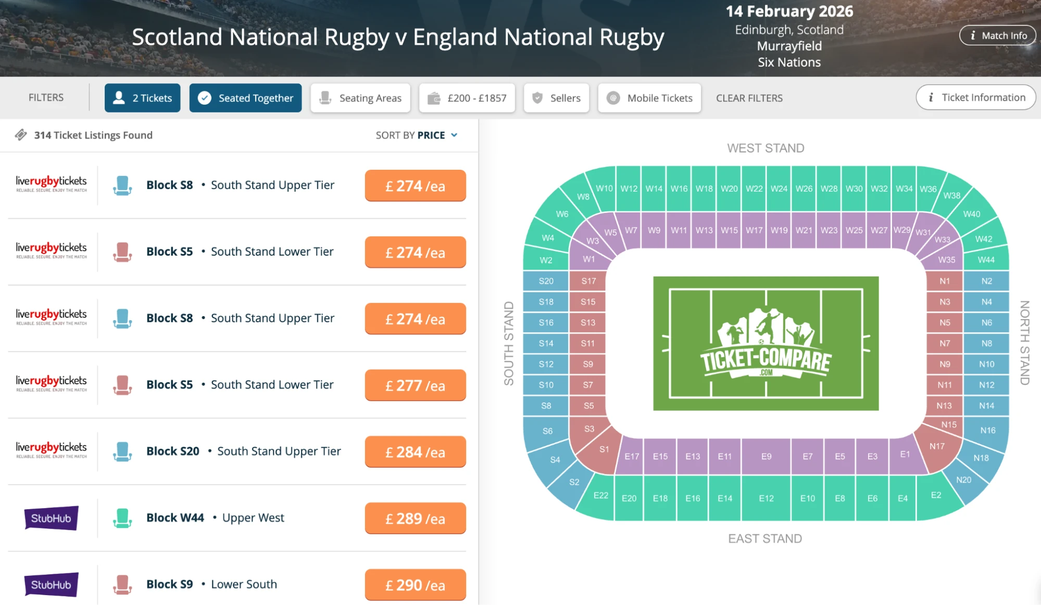The height and width of the screenshot is (605, 1041).
Task: Adjust the £200 - £1857 price range filter
Action: pyautogui.click(x=467, y=97)
